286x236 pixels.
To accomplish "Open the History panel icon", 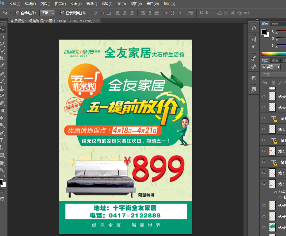I will tap(254, 28).
